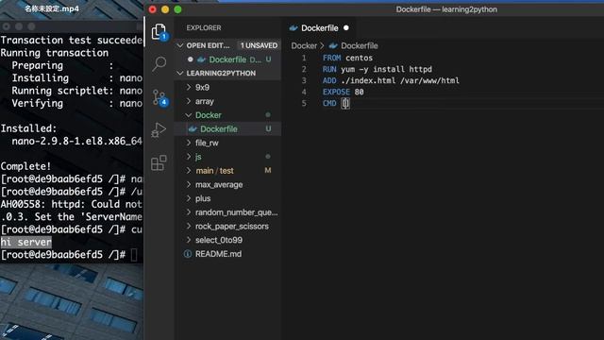Click the Dockerfile breadcrumb segment
Screen dimensions: 604x340
pyautogui.click(x=359, y=45)
